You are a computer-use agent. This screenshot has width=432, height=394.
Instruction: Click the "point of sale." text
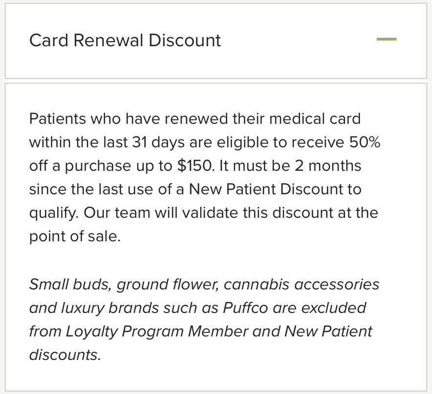[74, 236]
